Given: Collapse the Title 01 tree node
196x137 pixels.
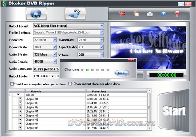Looking at the screenshot, I should coord(10,95).
